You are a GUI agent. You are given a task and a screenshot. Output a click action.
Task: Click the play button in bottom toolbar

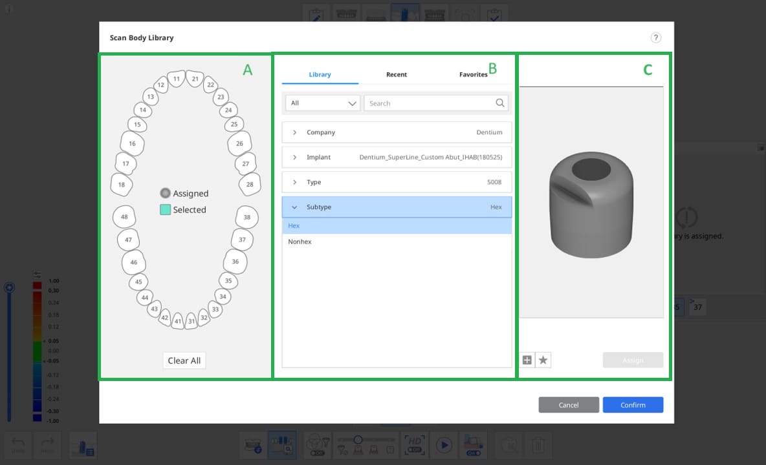(444, 445)
